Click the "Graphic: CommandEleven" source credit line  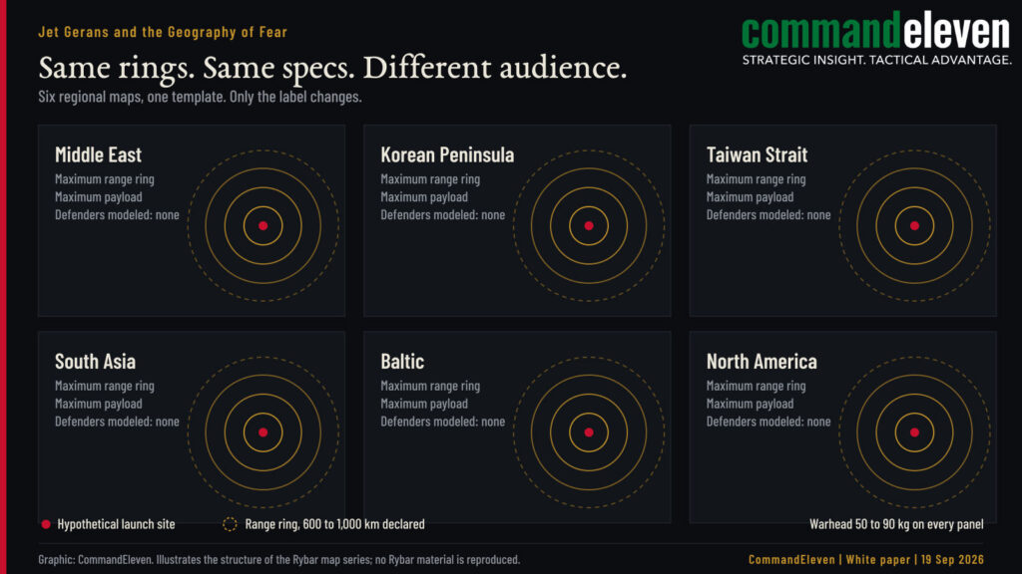tap(279, 560)
